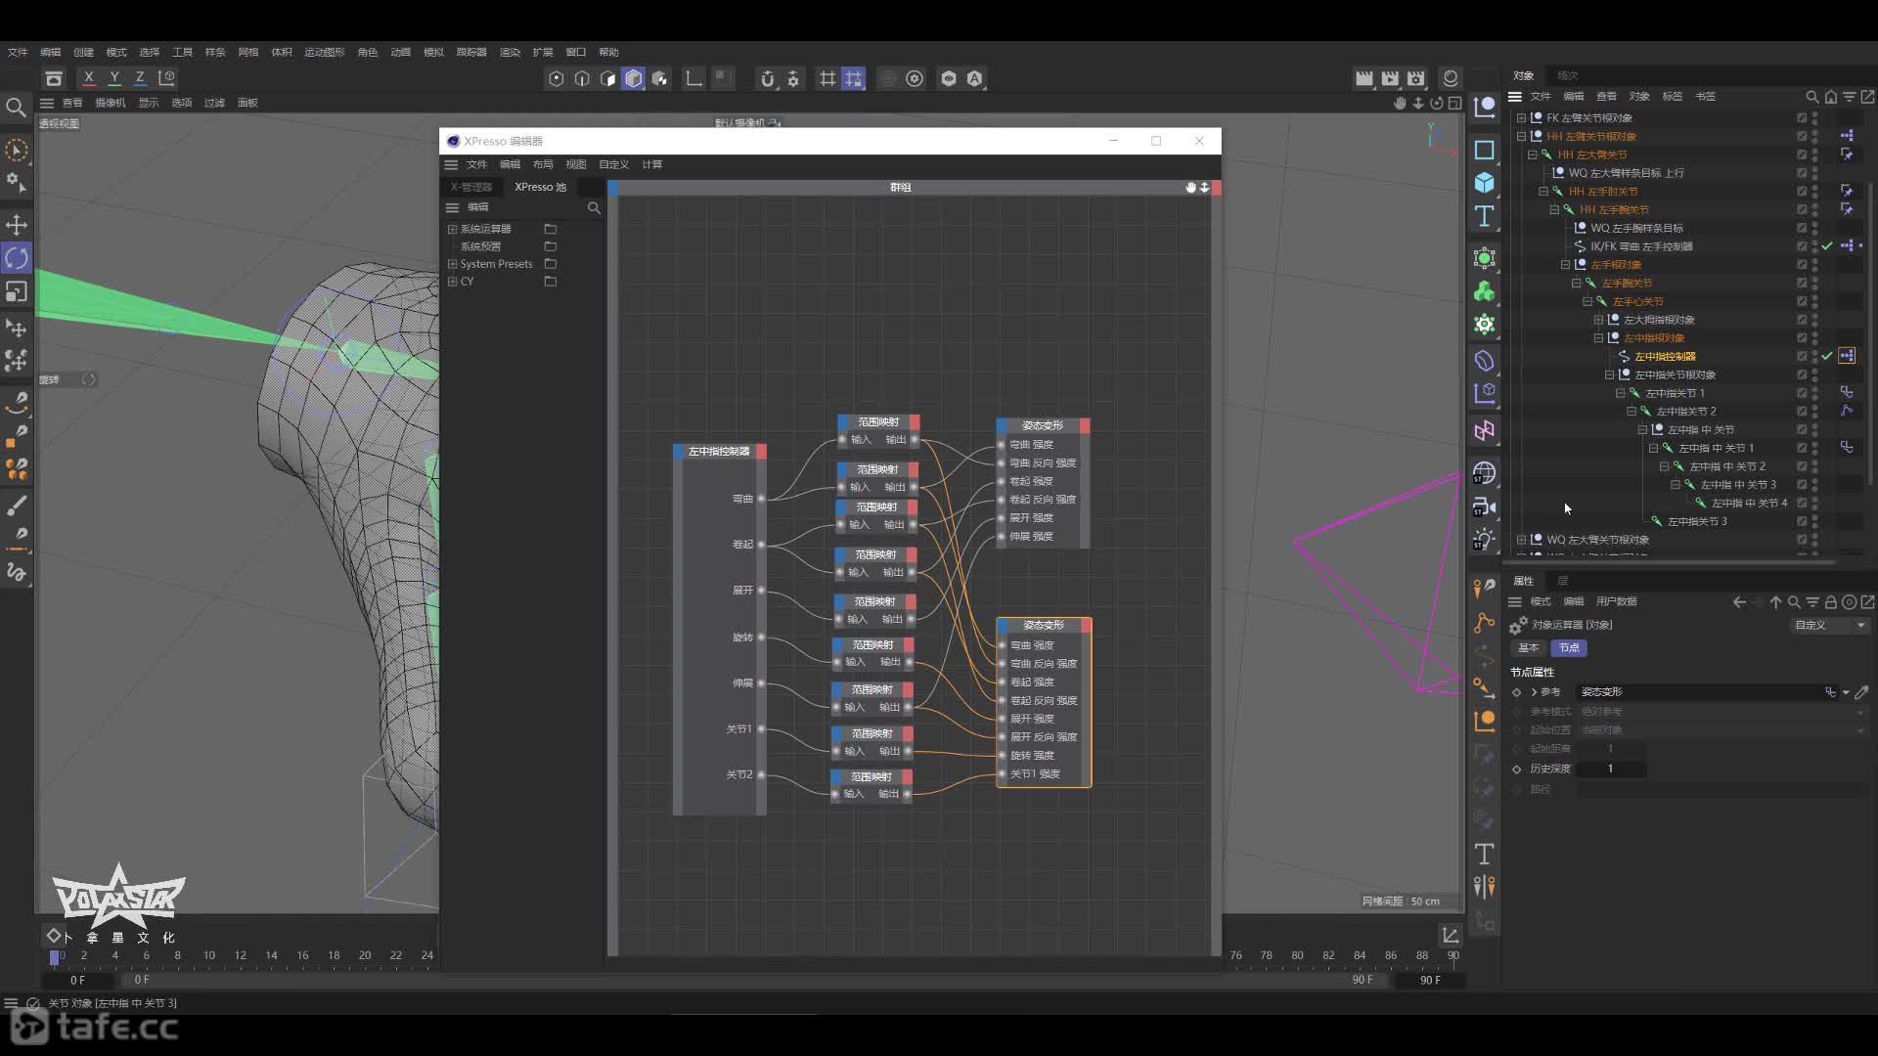Image resolution: width=1878 pixels, height=1056 pixels.
Task: Select the Scale tool in left toolbar
Action: pos(17,291)
